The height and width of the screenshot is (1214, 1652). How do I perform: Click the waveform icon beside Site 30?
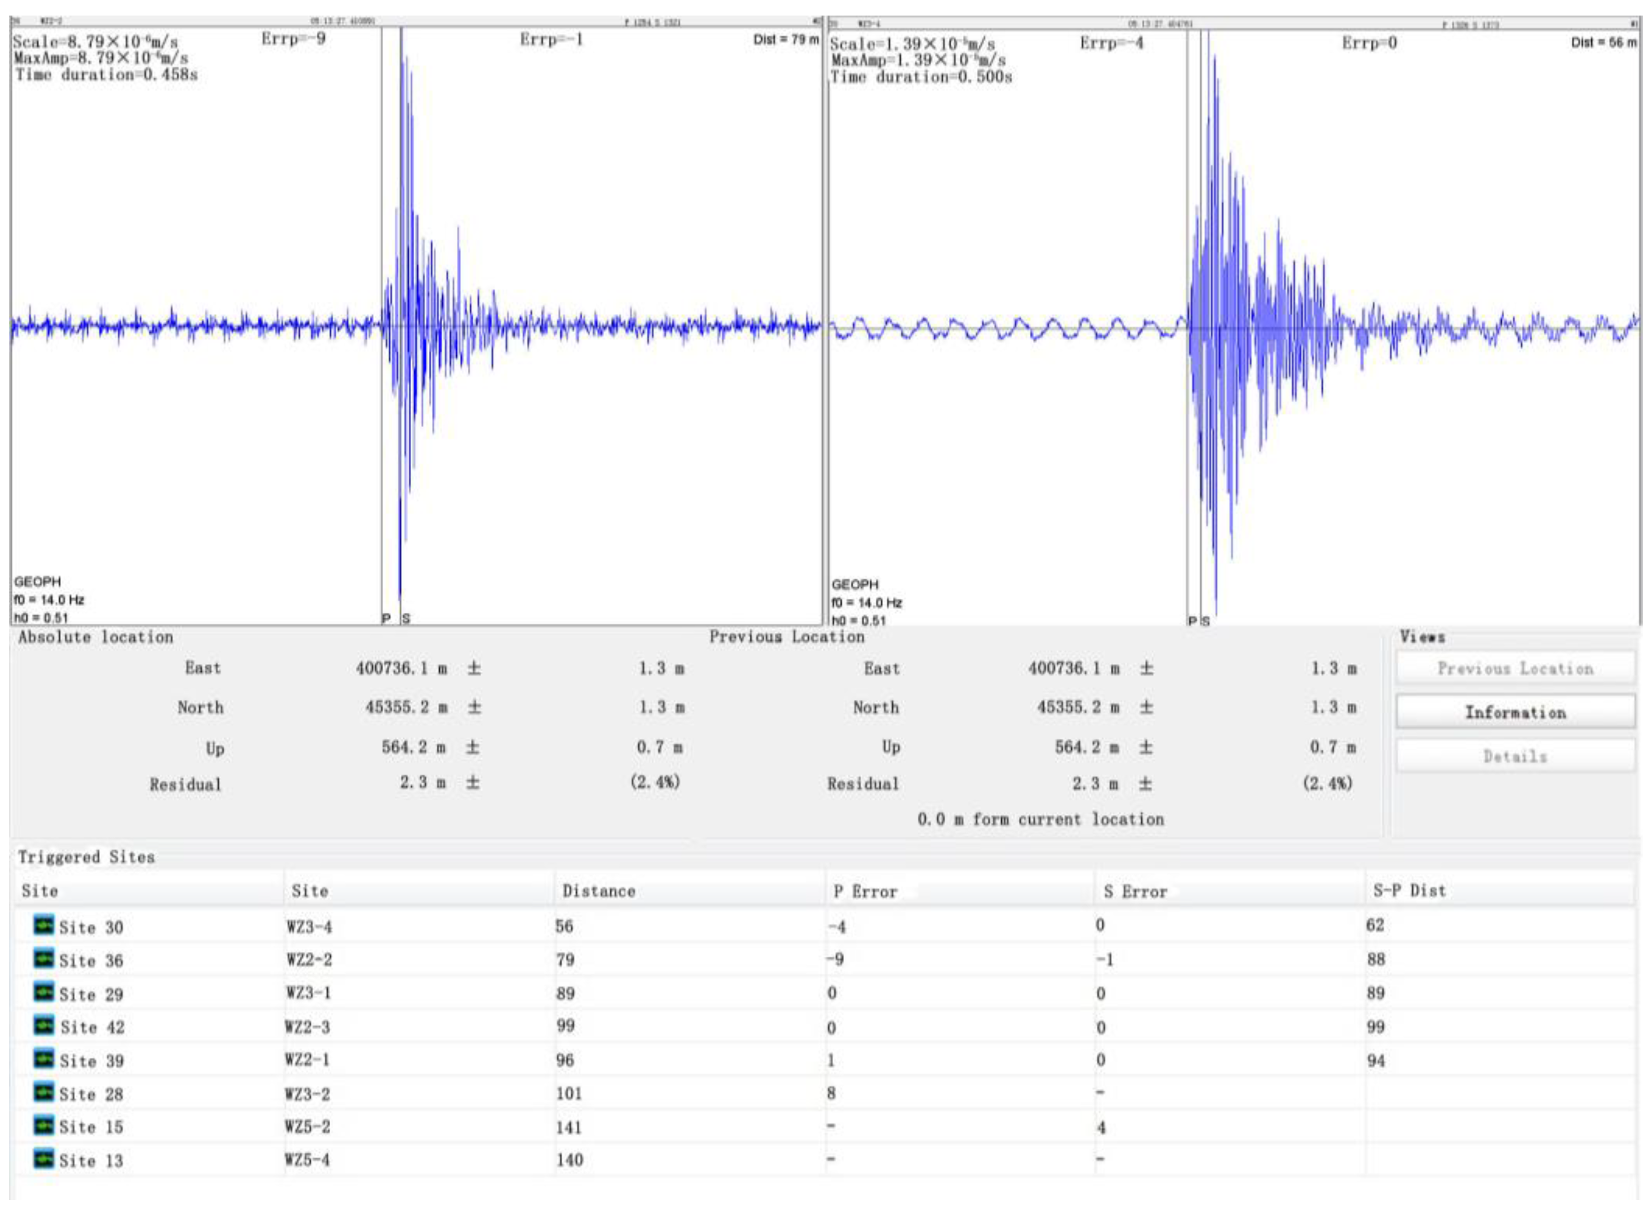point(45,927)
